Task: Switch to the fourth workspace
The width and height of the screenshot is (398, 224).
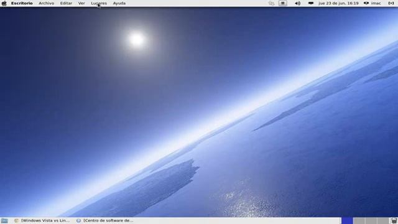Action: [383, 221]
